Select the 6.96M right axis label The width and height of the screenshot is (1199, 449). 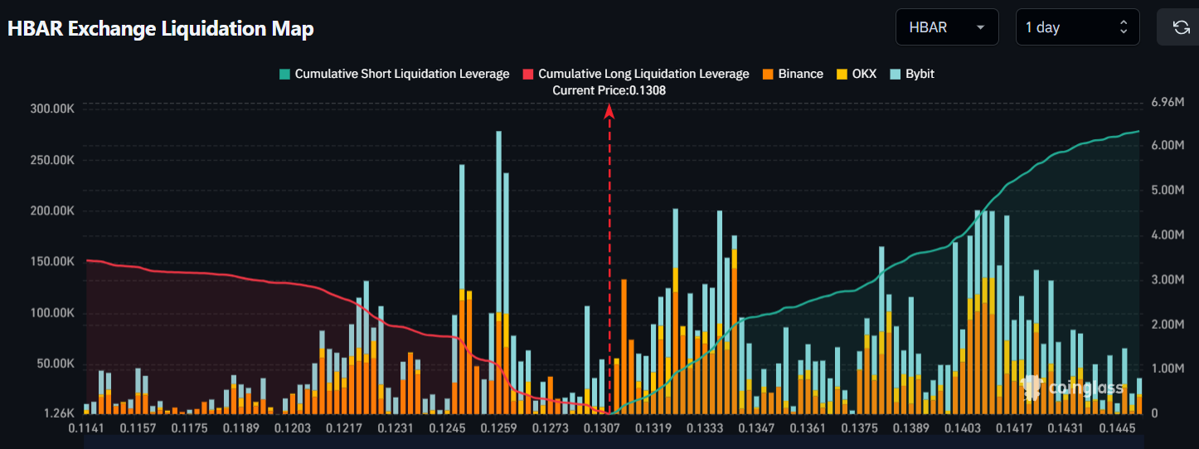coord(1169,103)
